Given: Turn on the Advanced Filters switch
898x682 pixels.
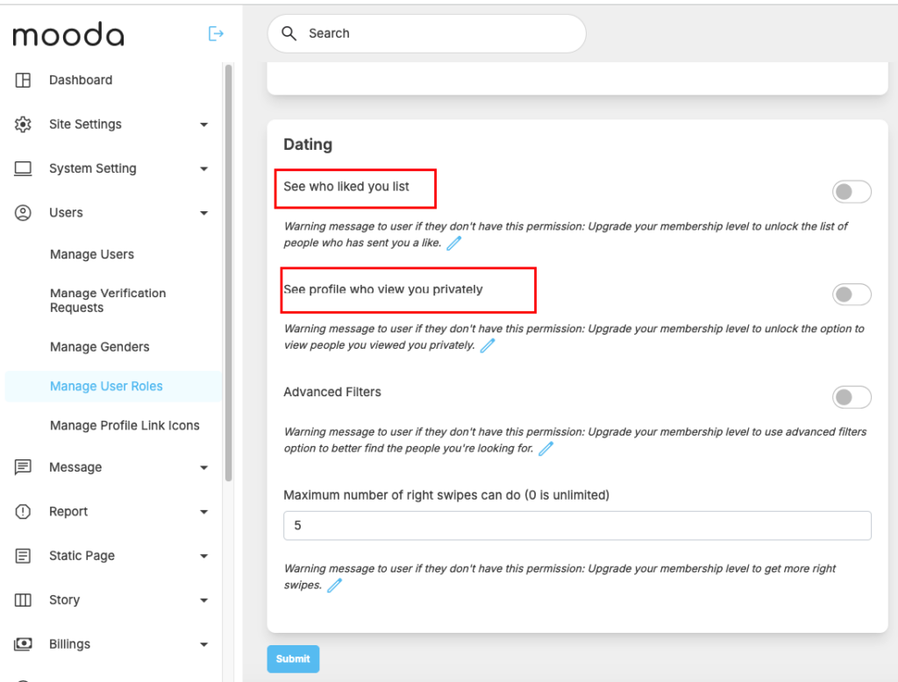Looking at the screenshot, I should click(851, 397).
